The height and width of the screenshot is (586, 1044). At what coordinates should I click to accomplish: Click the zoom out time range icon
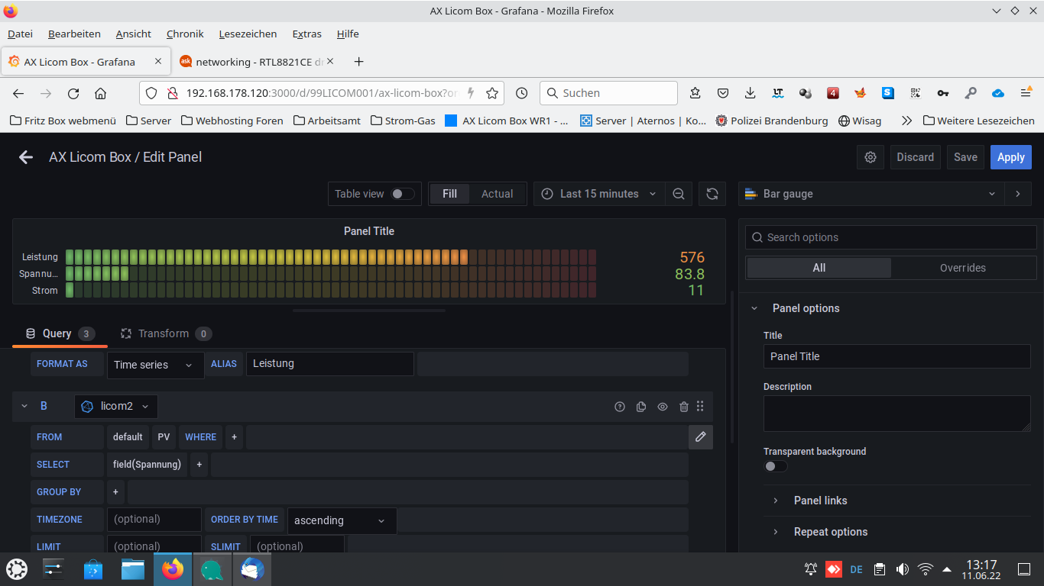click(x=679, y=194)
